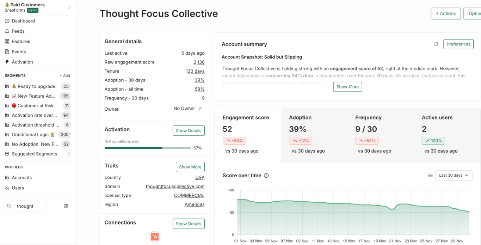This screenshot has height=245, width=481.
Task: Click the copy icon in Account summary
Action: pyautogui.click(x=436, y=44)
